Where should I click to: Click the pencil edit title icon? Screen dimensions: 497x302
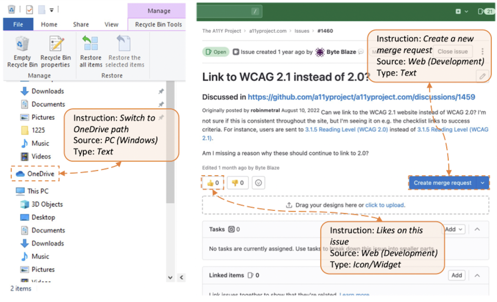click(482, 76)
